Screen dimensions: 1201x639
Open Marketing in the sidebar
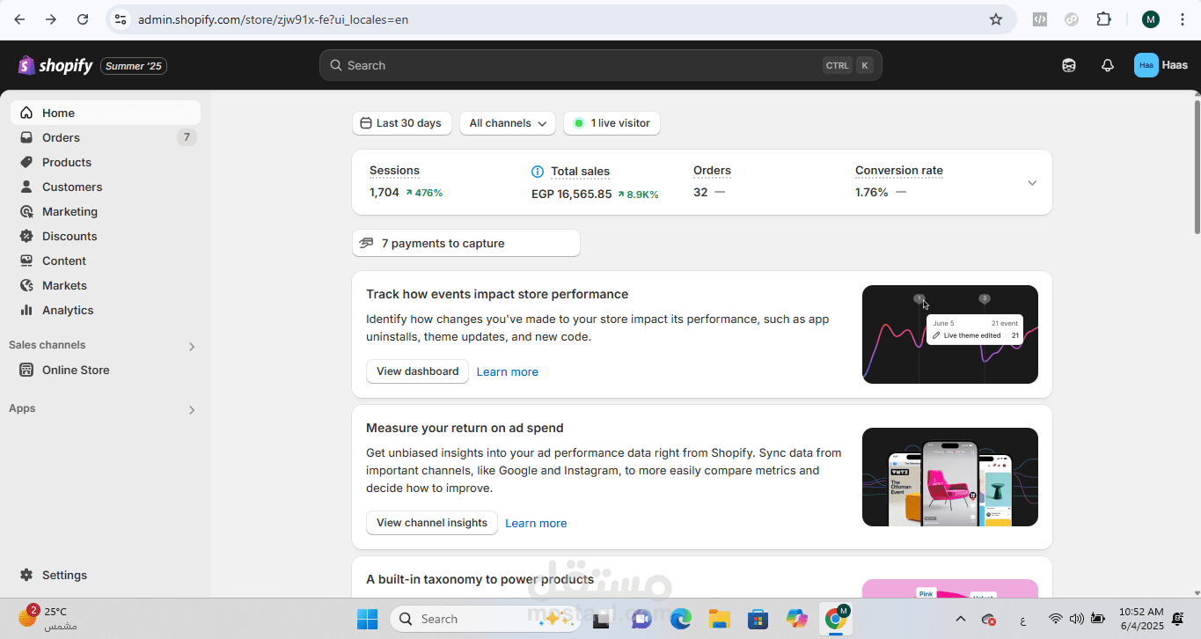point(106,211)
